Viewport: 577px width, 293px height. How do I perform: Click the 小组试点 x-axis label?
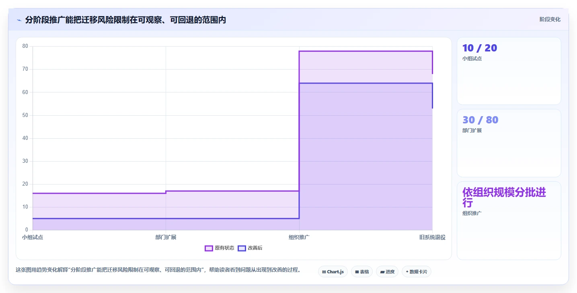click(x=33, y=237)
